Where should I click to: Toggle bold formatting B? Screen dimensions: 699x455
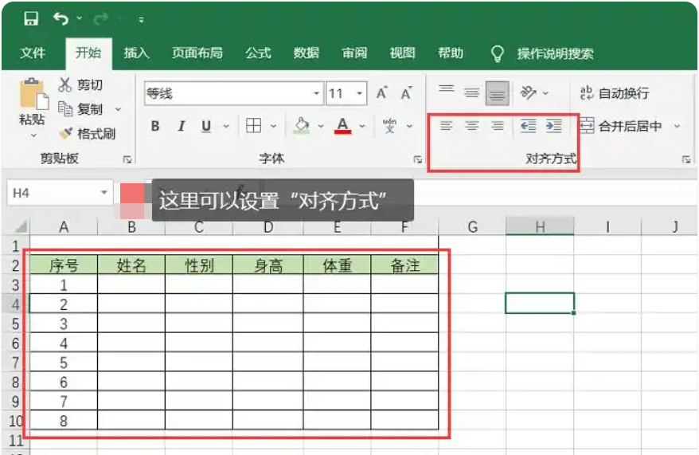coord(155,126)
